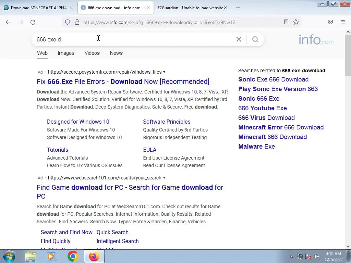351x263 pixels.
Task: Select the News results tab
Action: click(x=116, y=53)
